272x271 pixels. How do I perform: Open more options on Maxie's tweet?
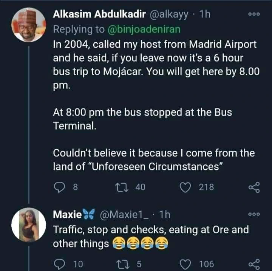[255, 215]
